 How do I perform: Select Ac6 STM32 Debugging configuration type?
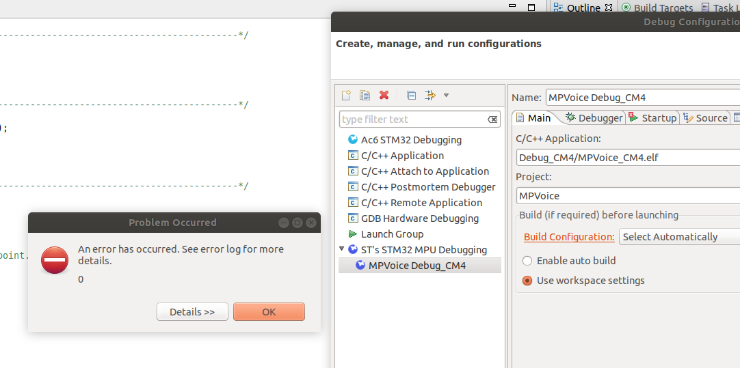410,140
